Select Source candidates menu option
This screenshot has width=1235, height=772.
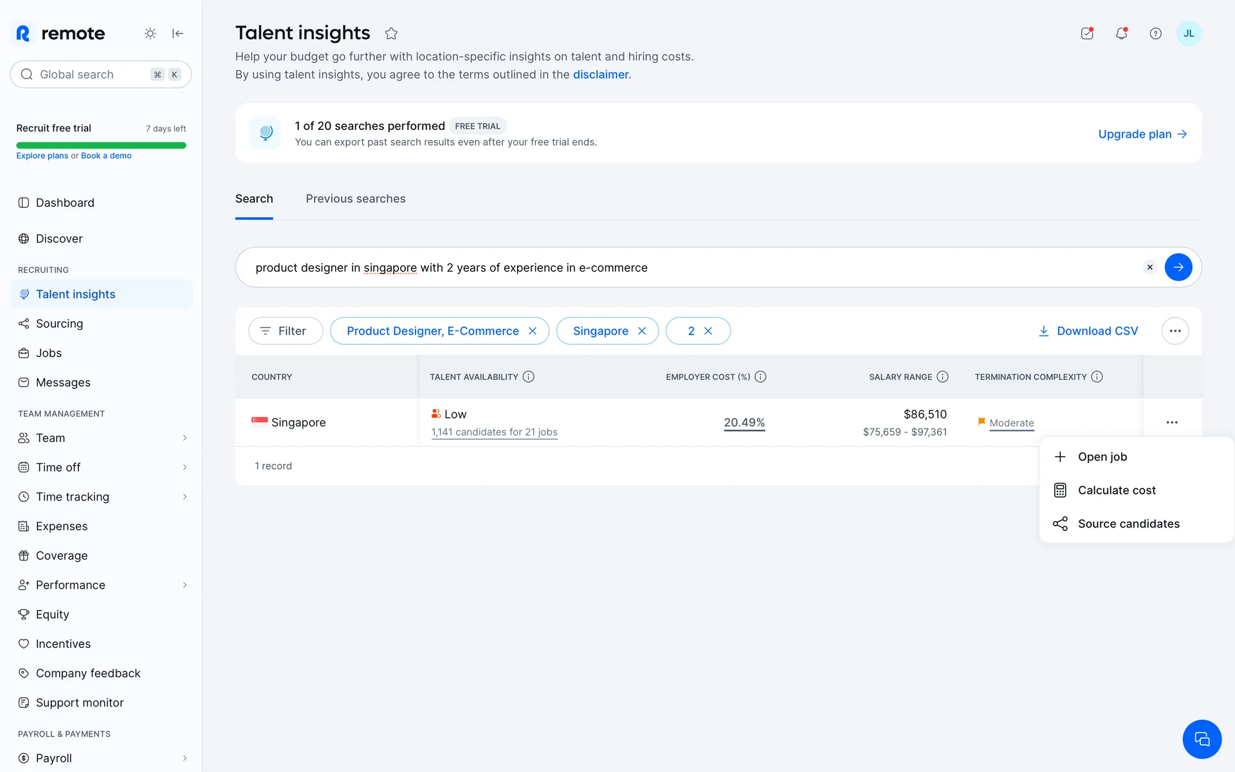click(1128, 524)
